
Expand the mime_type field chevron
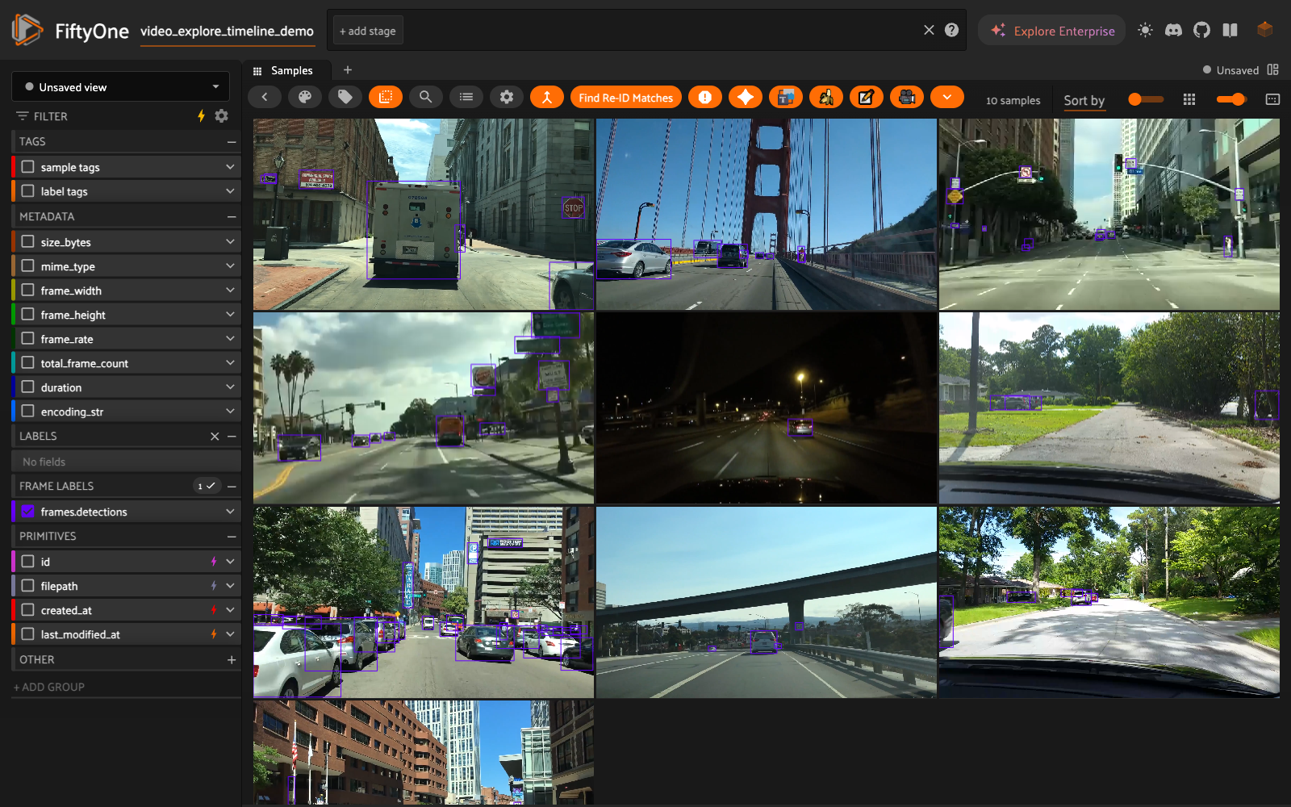[x=230, y=266]
